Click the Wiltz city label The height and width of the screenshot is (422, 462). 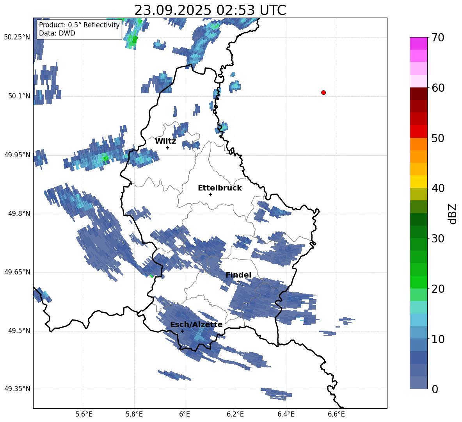click(x=165, y=141)
